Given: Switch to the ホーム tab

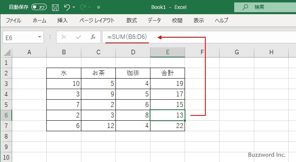Looking at the screenshot, I should tap(39, 20).
